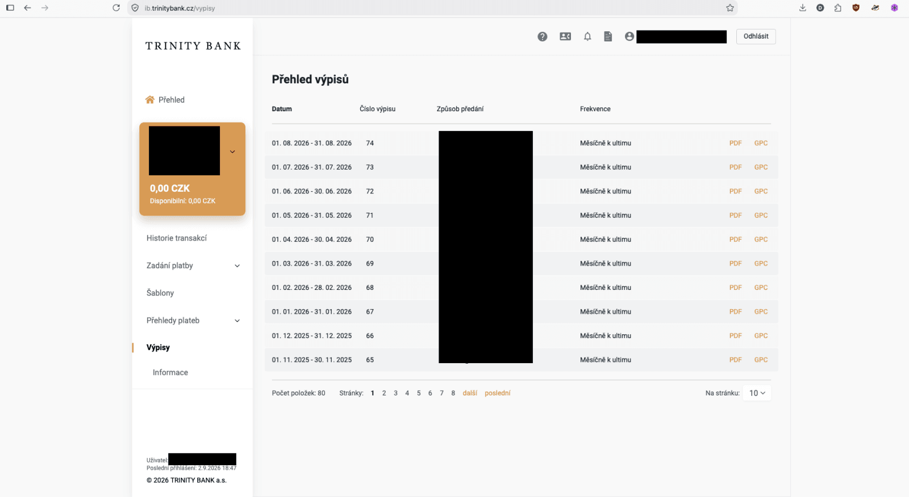Open the document icon in header
The image size is (909, 497).
point(608,36)
